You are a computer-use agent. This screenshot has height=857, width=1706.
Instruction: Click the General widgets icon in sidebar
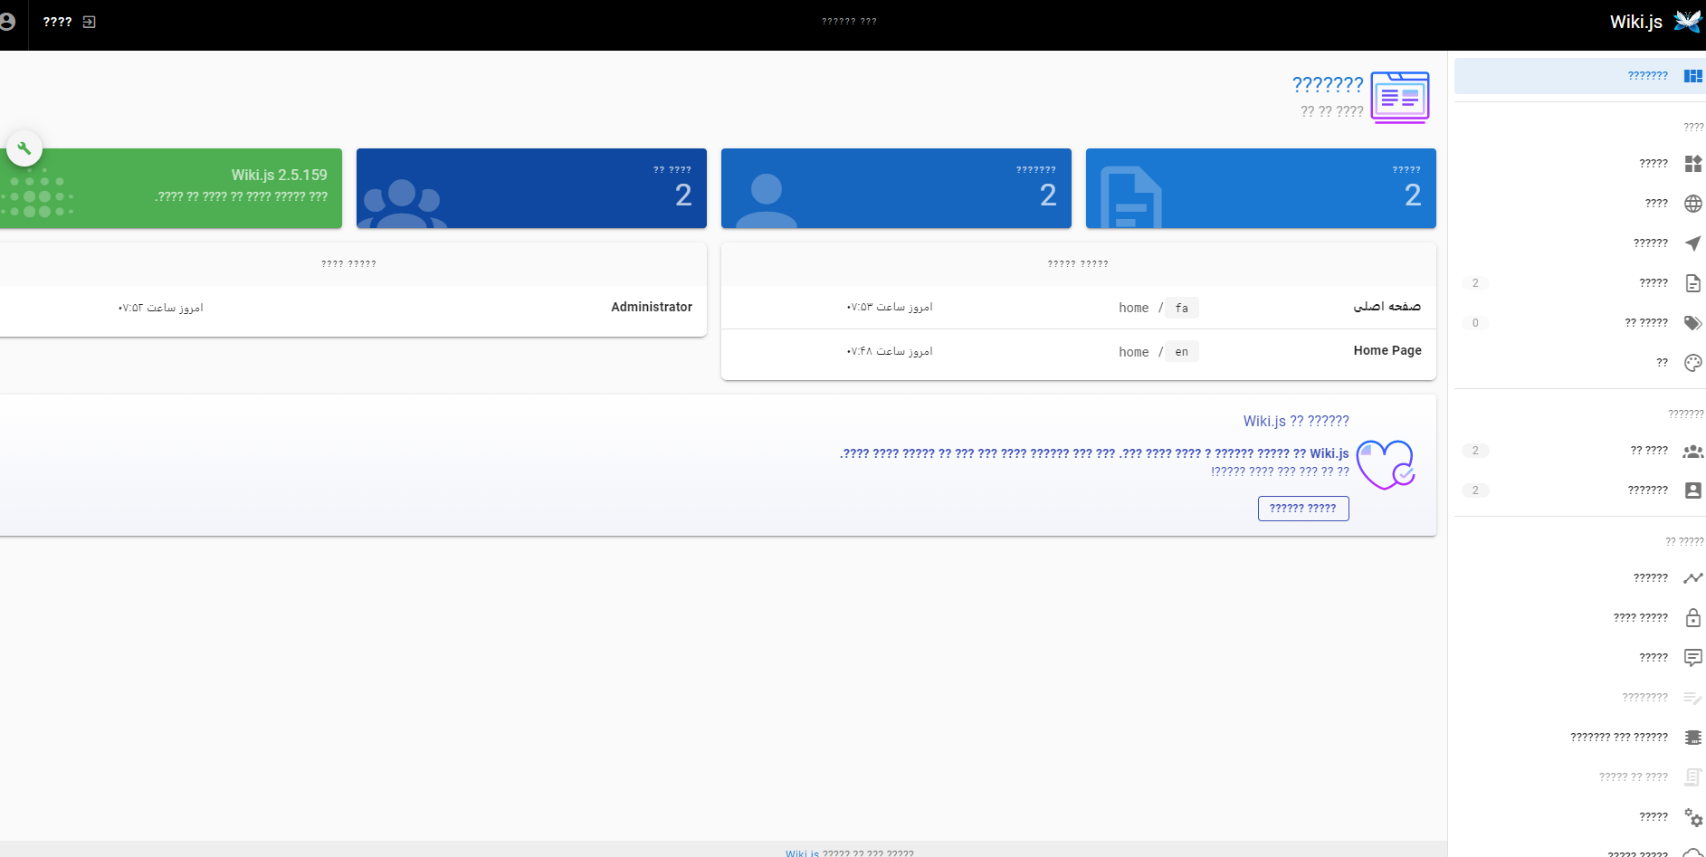[x=1692, y=164]
